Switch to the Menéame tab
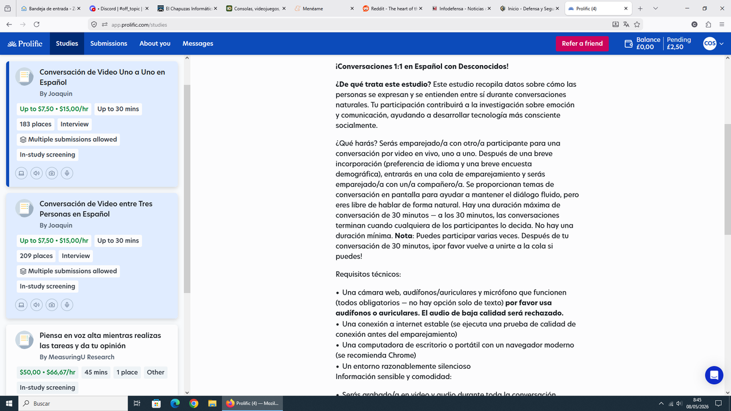The height and width of the screenshot is (411, 731). [324, 9]
